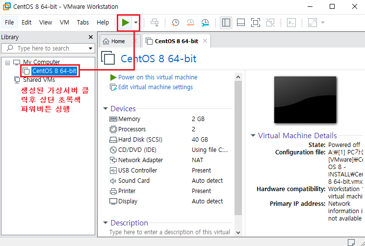The image size is (365, 246).
Task: Open the power options dropdown arrow
Action: pos(136,23)
